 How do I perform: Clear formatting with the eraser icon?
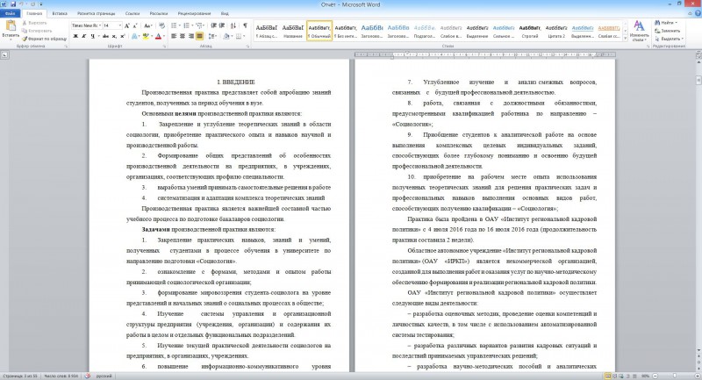click(161, 26)
